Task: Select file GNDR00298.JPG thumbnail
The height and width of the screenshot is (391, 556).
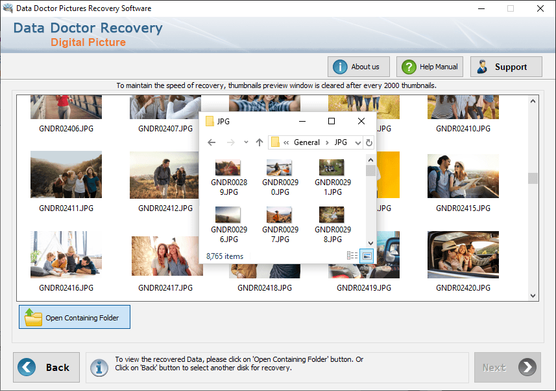Action: pos(332,214)
